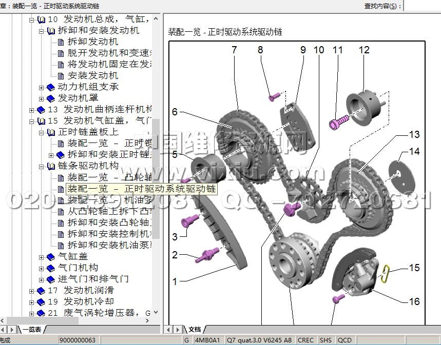Click the 查找内容 search input field
The height and width of the screenshot is (345, 441).
pos(422,6)
